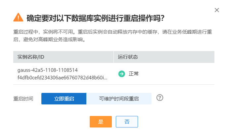Cancel restart with the 否 button

click(x=127, y=122)
